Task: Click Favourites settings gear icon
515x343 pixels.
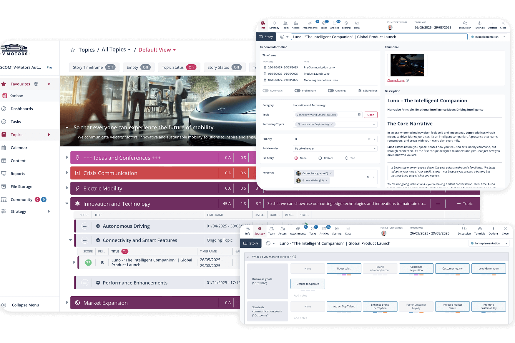Action: pos(36,84)
